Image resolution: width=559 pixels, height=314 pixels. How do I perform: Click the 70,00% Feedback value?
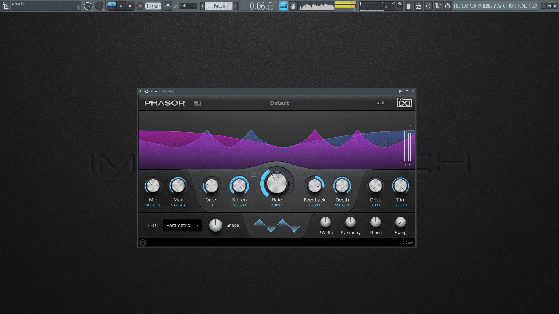point(314,205)
